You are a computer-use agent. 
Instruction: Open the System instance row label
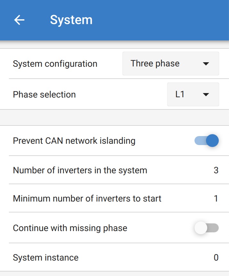click(x=45, y=257)
